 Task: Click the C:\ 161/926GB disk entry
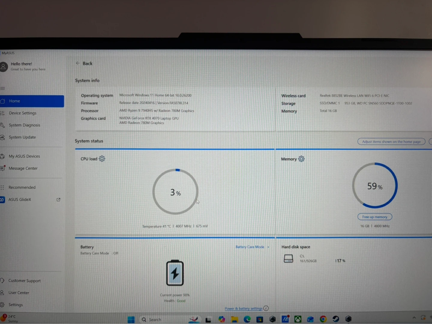[308, 259]
